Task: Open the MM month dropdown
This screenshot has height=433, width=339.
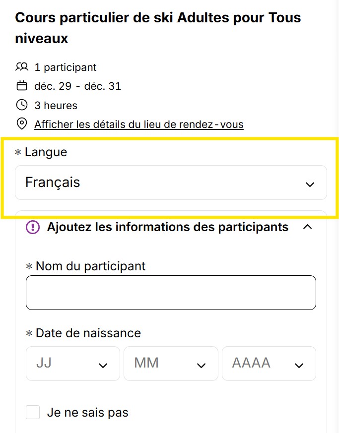Action: [x=171, y=364]
